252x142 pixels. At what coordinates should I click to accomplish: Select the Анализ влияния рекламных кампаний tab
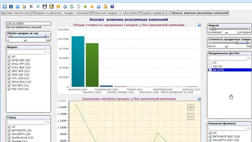click(200, 13)
